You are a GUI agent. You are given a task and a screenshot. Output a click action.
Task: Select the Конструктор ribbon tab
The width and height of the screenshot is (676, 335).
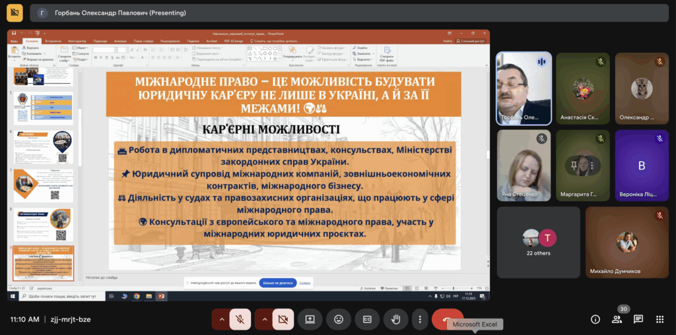point(77,41)
